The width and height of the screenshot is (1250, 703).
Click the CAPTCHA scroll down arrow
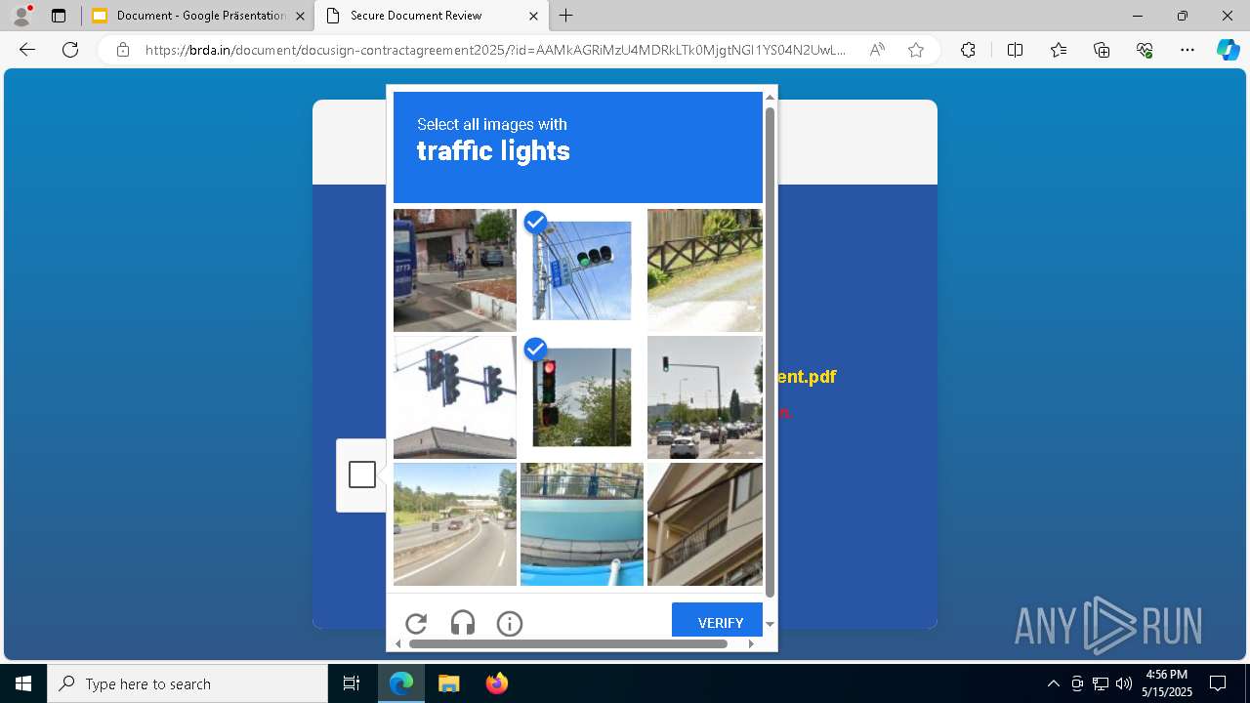(770, 624)
